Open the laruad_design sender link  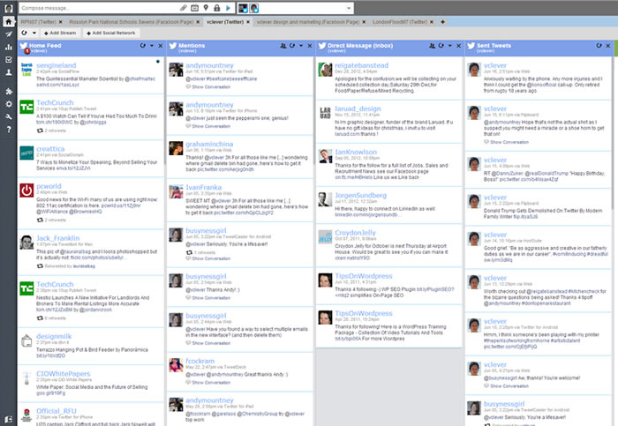(358, 108)
